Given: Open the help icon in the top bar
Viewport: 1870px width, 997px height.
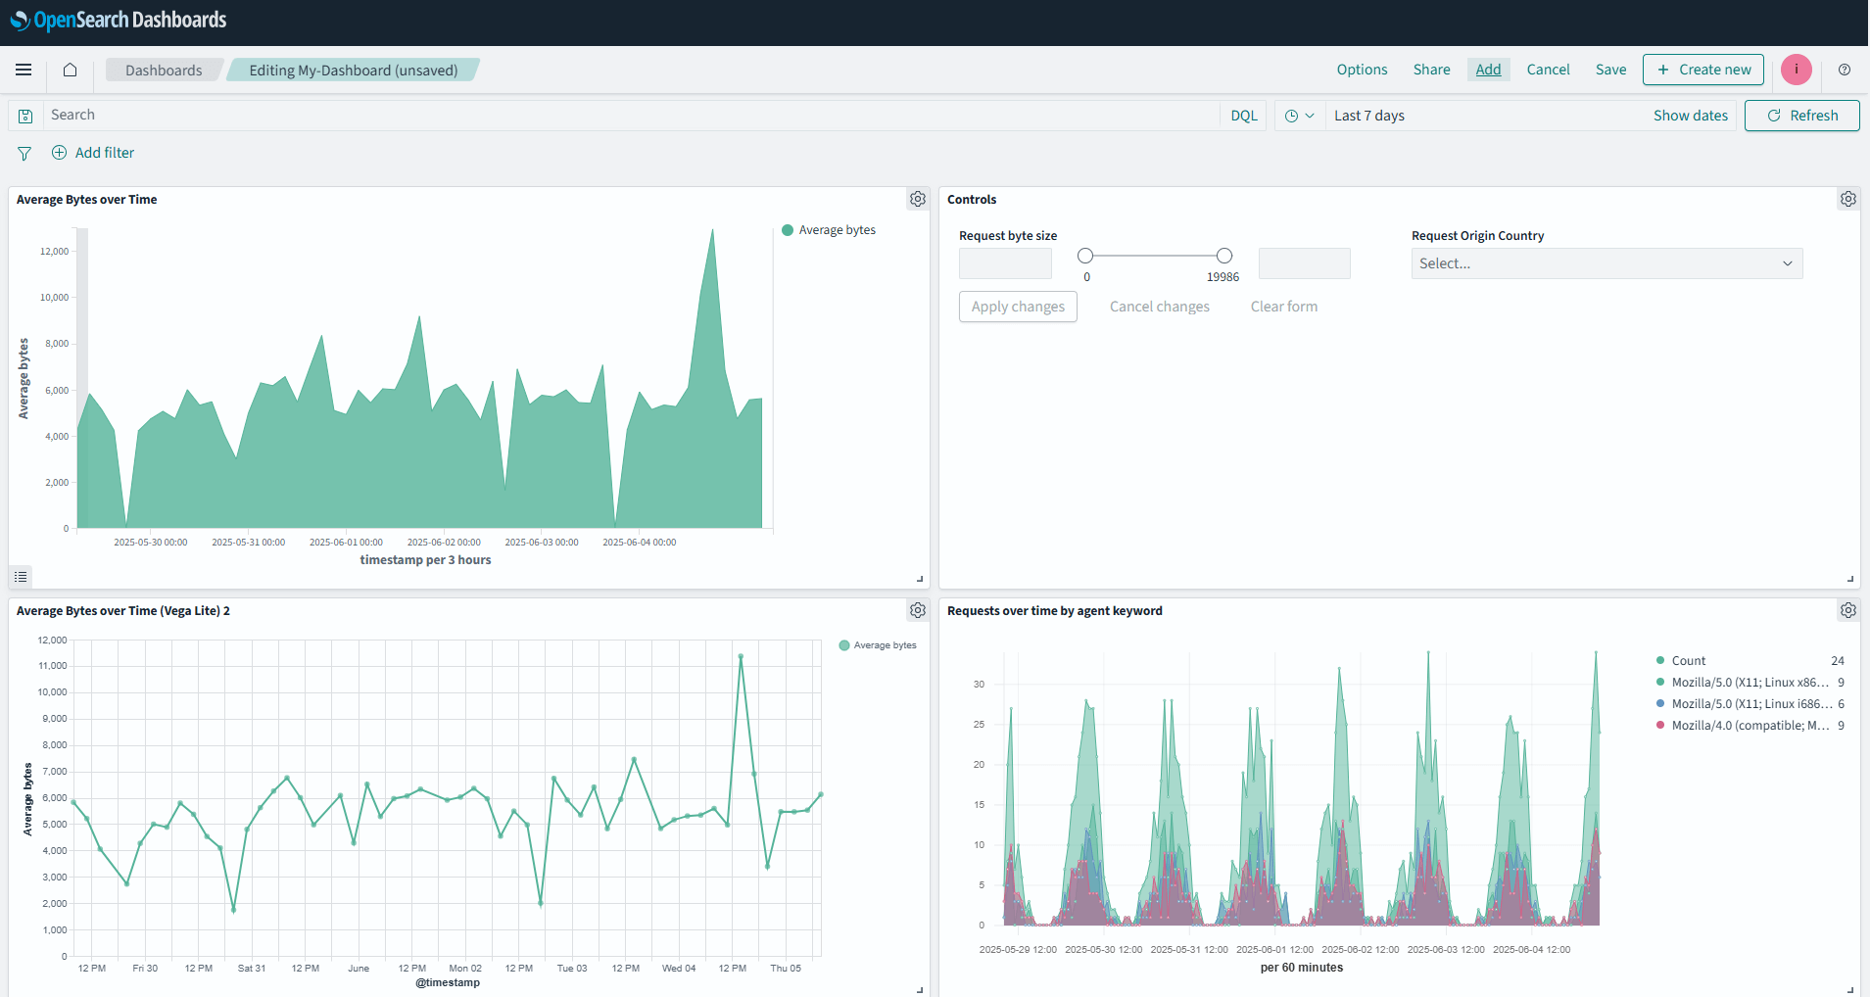Looking at the screenshot, I should tap(1845, 70).
